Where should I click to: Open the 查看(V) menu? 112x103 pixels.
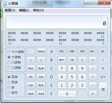point(10,10)
